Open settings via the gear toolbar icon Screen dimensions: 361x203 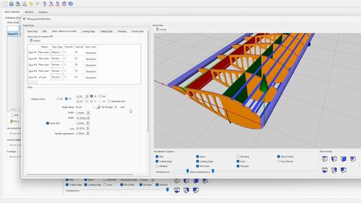(64, 4)
